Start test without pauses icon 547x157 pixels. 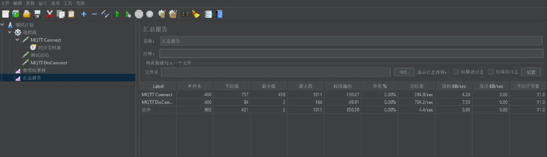click(x=128, y=14)
